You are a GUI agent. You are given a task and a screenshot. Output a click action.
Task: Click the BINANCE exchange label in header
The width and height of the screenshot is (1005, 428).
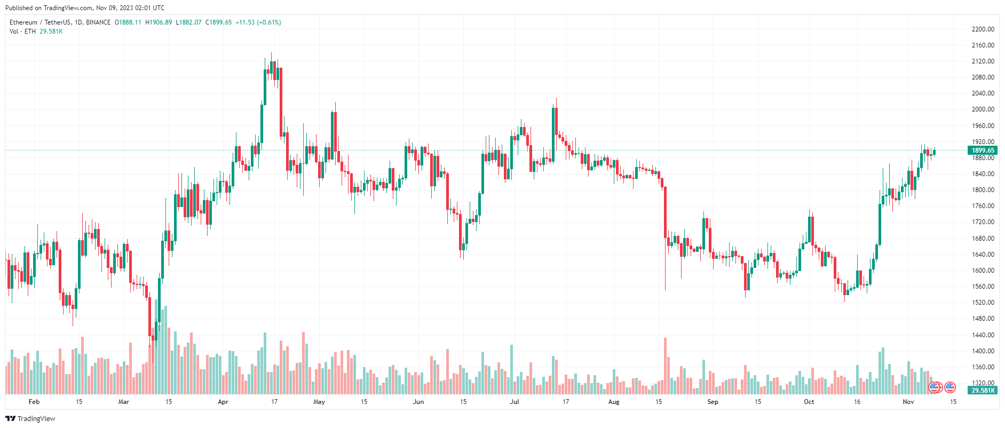click(x=98, y=22)
